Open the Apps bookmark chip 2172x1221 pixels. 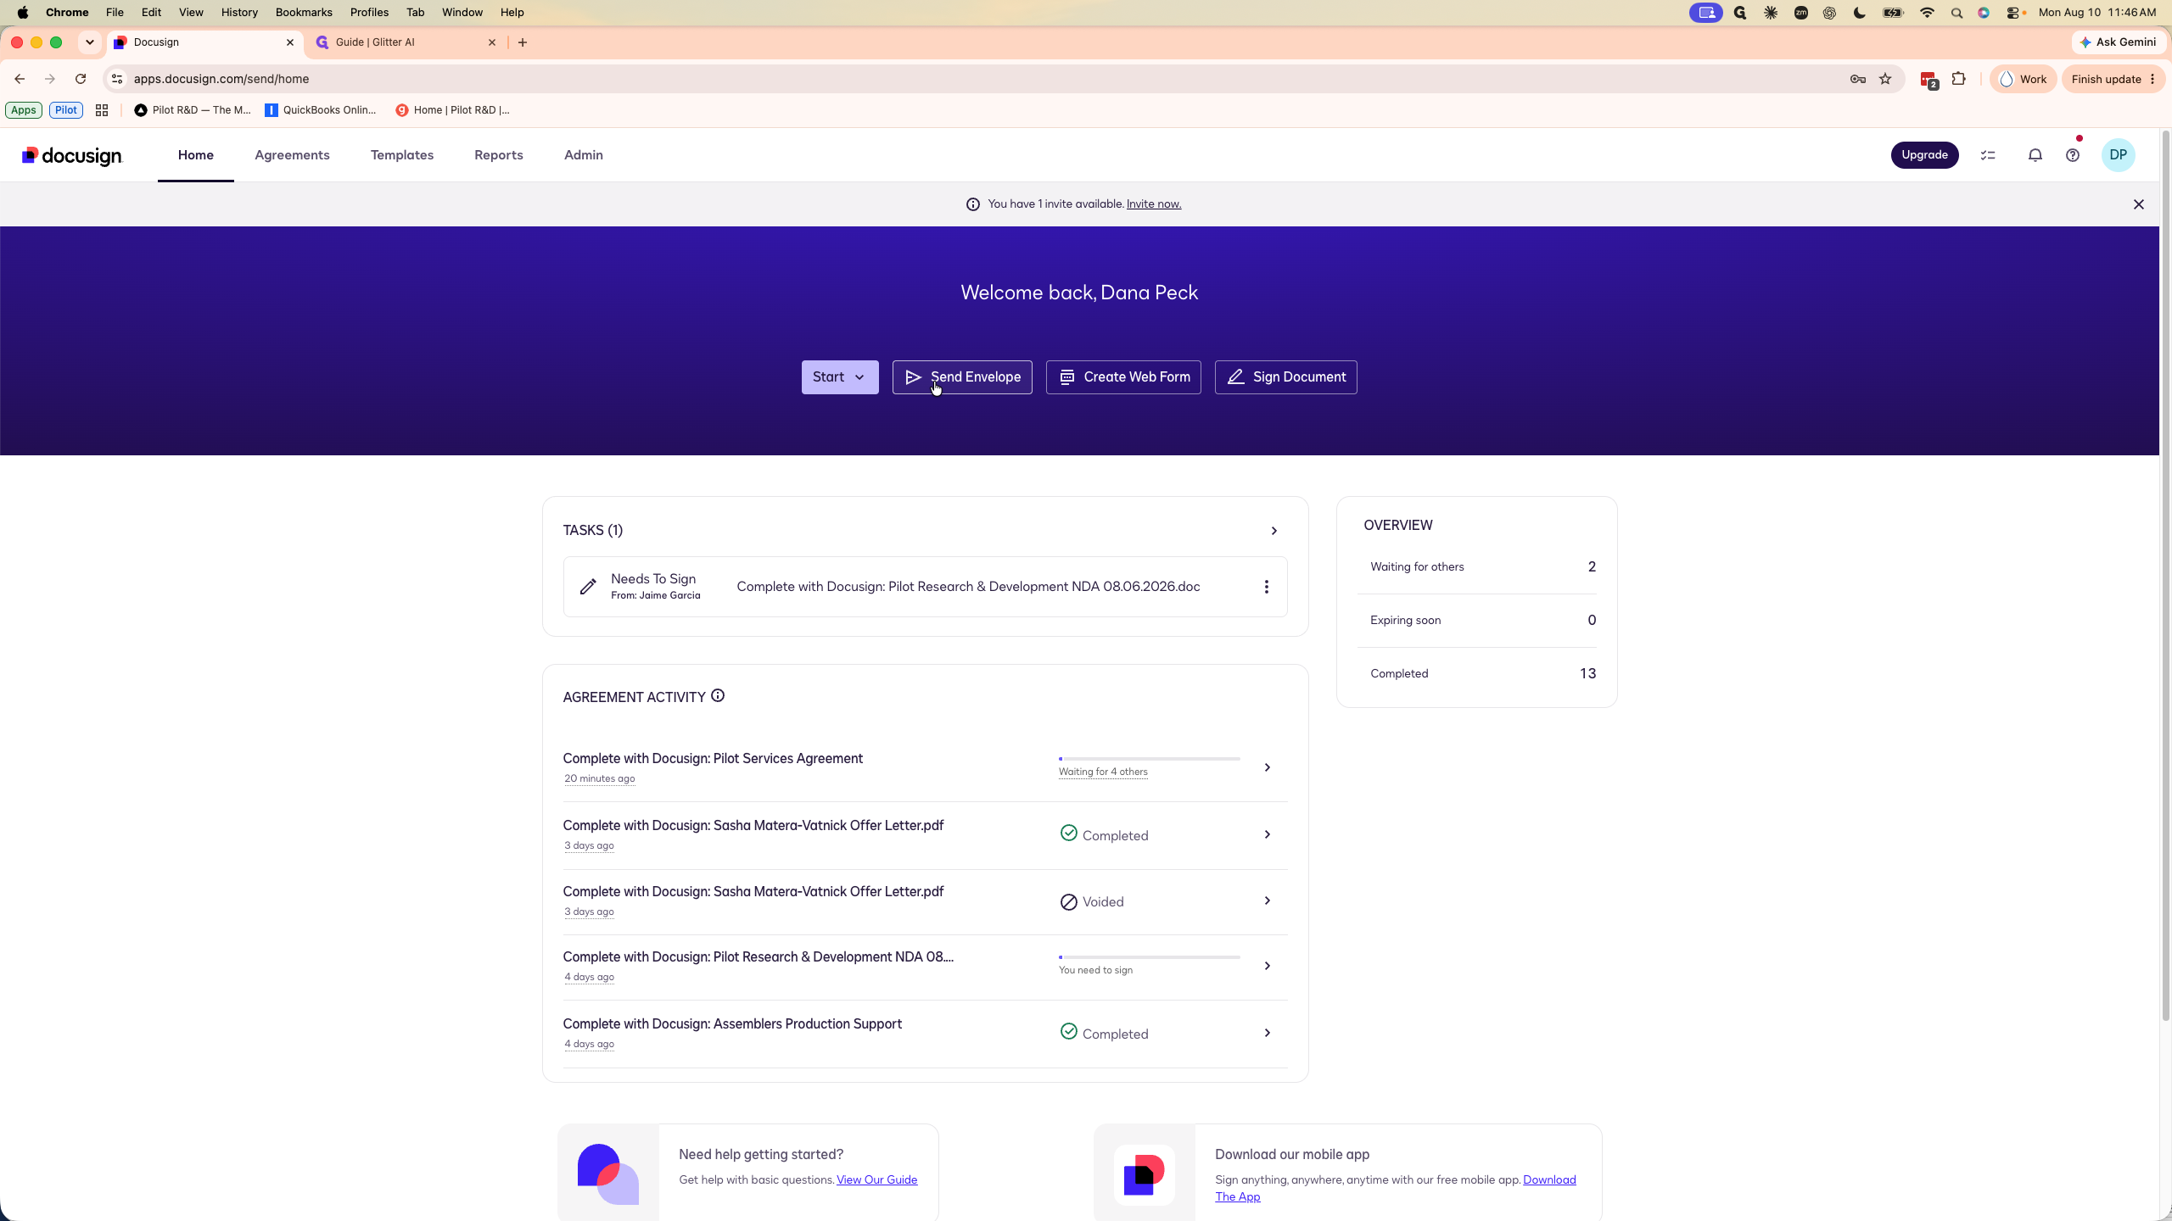pyautogui.click(x=24, y=110)
